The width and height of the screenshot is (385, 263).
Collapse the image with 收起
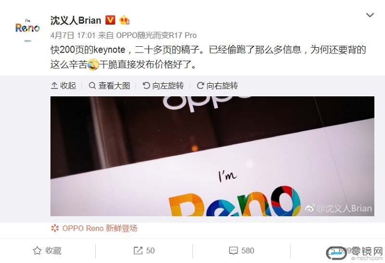[x=64, y=86]
